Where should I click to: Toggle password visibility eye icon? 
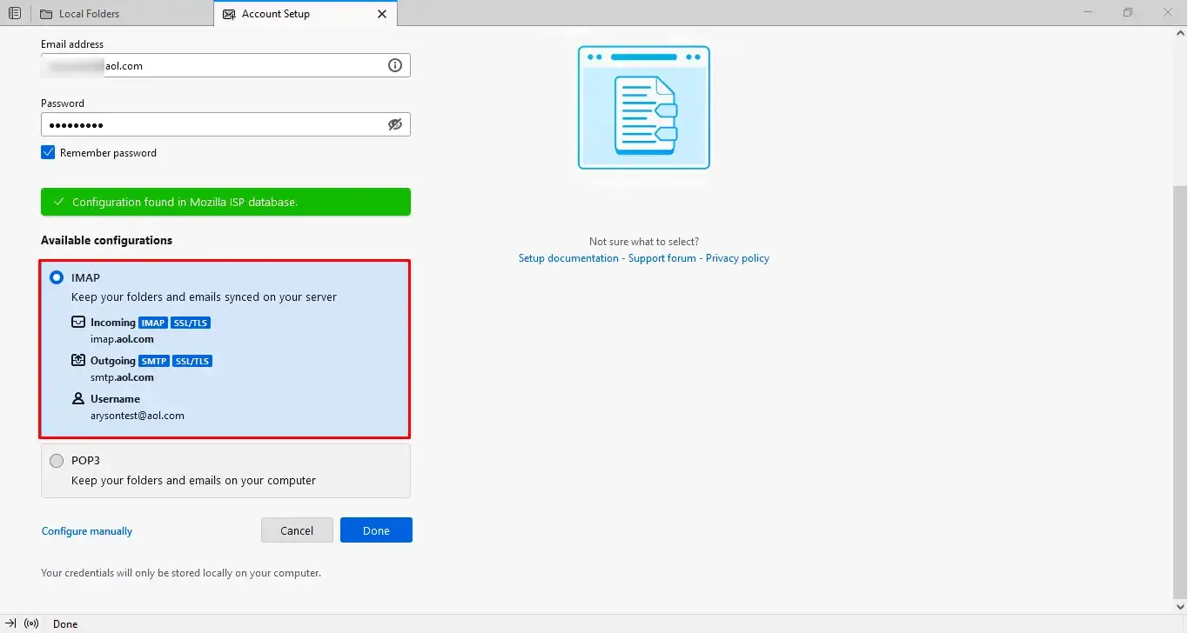[395, 124]
